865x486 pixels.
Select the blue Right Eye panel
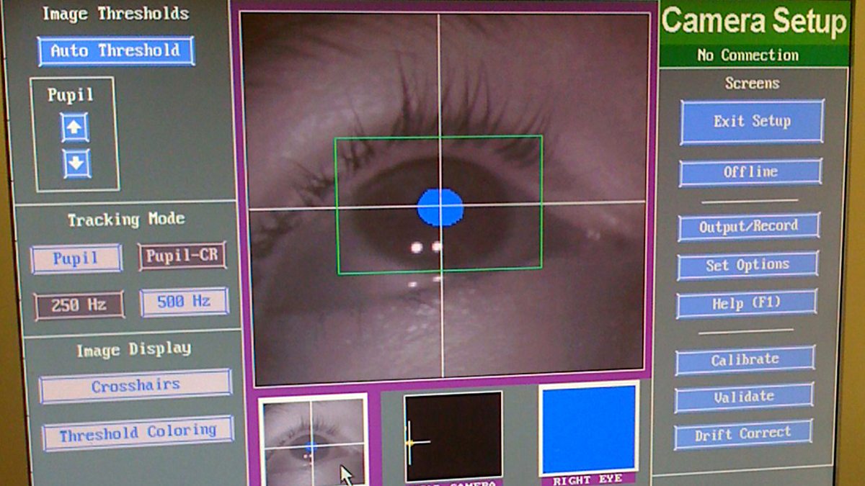pyautogui.click(x=588, y=429)
